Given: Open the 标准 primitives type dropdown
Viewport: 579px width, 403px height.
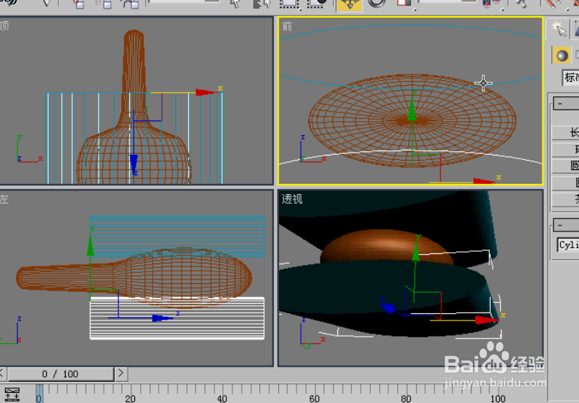Looking at the screenshot, I should 570,77.
